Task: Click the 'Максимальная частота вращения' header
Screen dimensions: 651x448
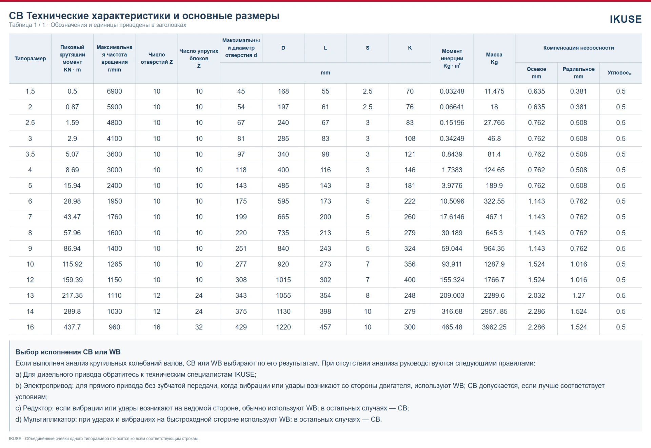Action: [x=114, y=59]
